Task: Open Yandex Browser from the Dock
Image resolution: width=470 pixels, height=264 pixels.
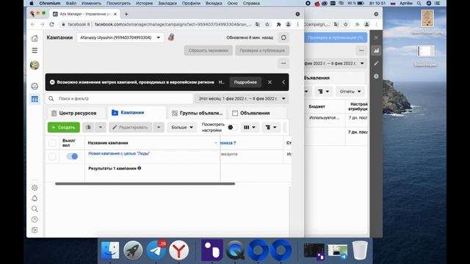Action: [179, 250]
